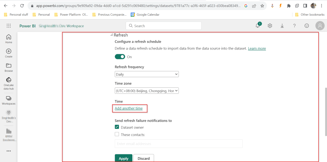The width and height of the screenshot is (327, 162).
Task: Click the Enter email addresses field
Action: (178, 144)
